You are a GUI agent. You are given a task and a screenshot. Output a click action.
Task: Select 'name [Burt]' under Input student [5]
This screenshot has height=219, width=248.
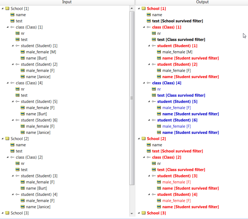coord(36,114)
